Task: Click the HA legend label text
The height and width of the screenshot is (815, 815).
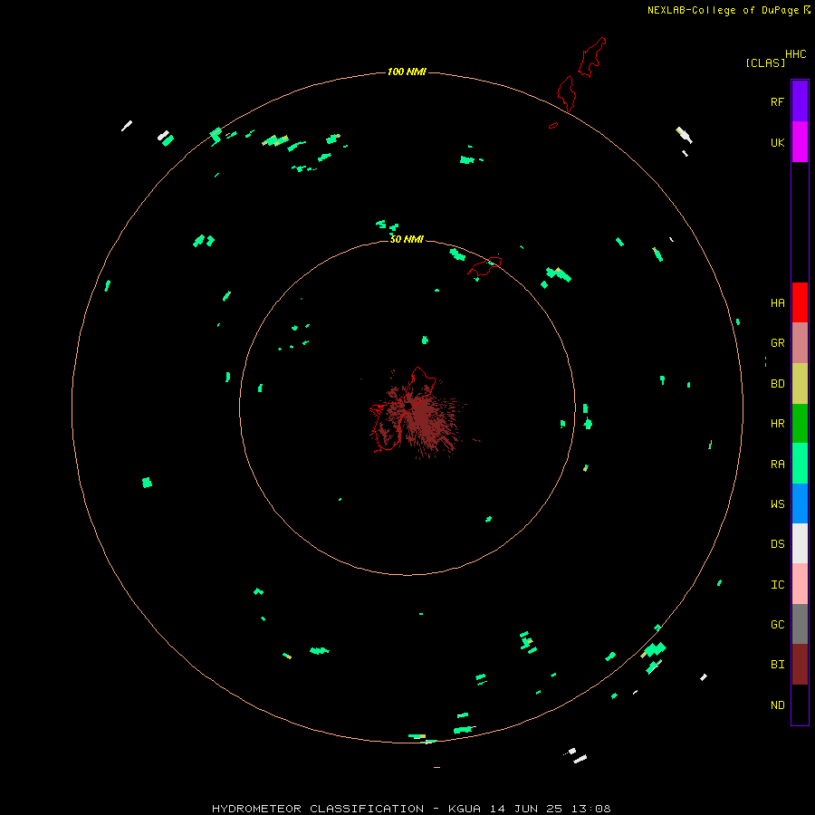Action: (777, 302)
